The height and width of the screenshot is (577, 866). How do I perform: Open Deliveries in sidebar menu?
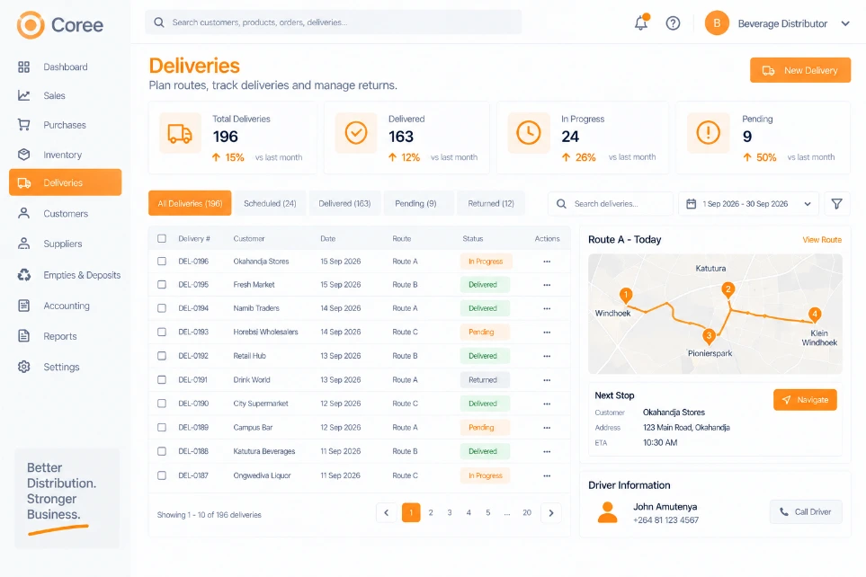65,182
